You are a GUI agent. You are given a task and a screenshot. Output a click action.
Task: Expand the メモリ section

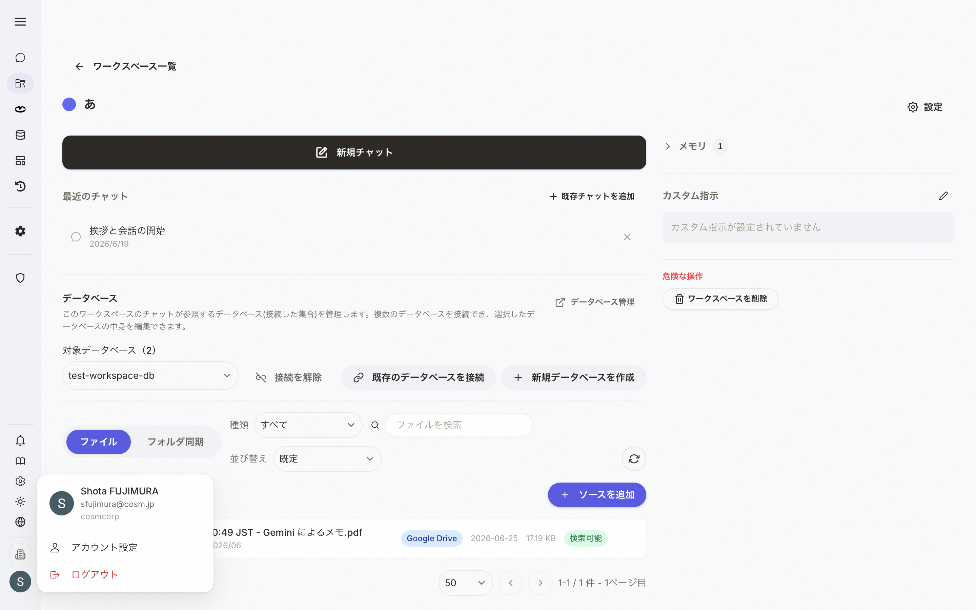[x=695, y=146]
